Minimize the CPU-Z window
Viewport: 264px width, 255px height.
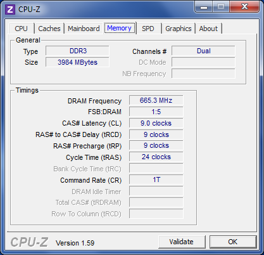[203, 7]
